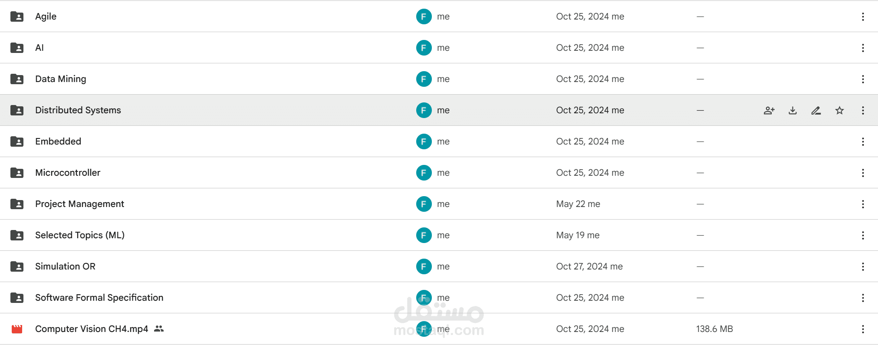Open more actions for Microcontroller folder
Screen dimensions: 878x345
click(863, 173)
